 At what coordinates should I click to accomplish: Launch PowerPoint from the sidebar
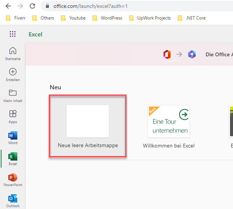pos(13,180)
